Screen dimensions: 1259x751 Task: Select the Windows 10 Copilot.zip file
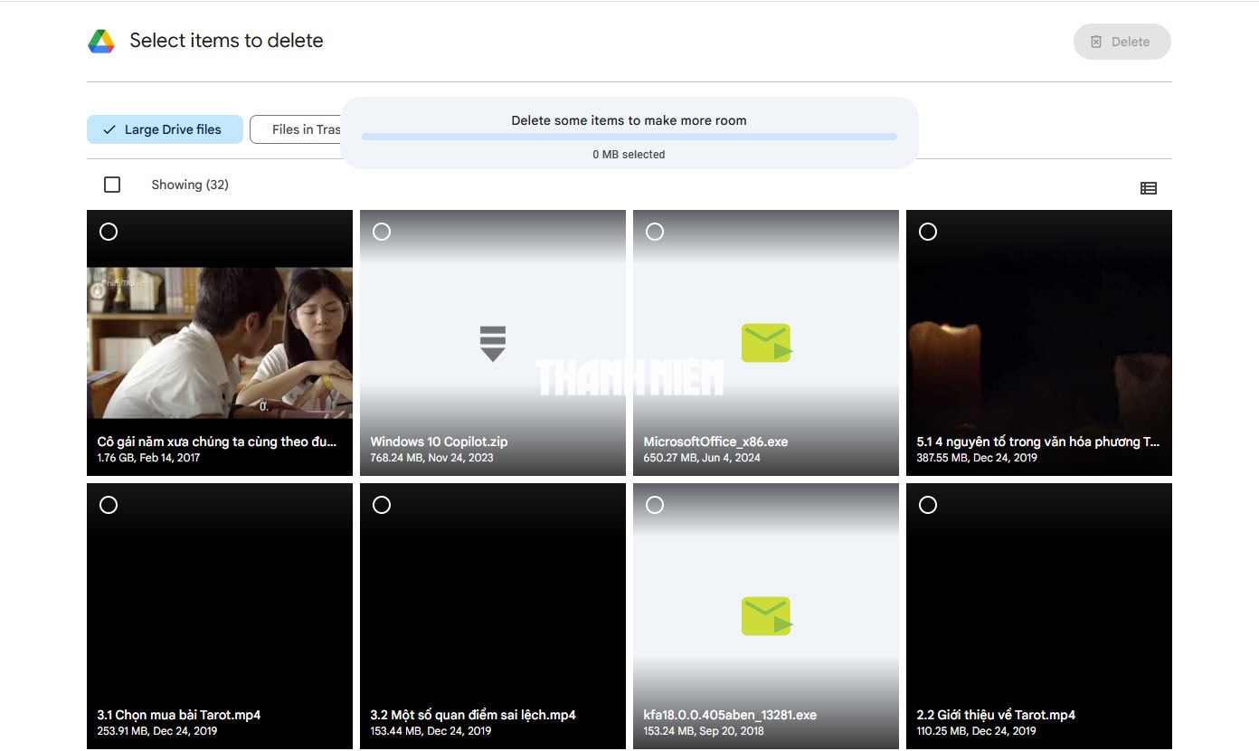tap(382, 232)
